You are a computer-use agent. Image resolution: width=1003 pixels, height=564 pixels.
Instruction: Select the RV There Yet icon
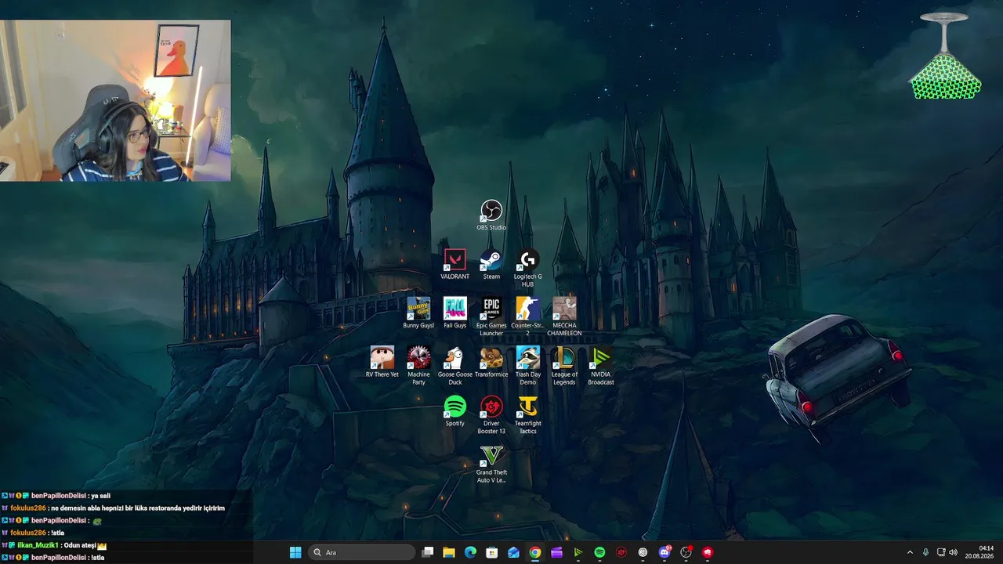(382, 362)
